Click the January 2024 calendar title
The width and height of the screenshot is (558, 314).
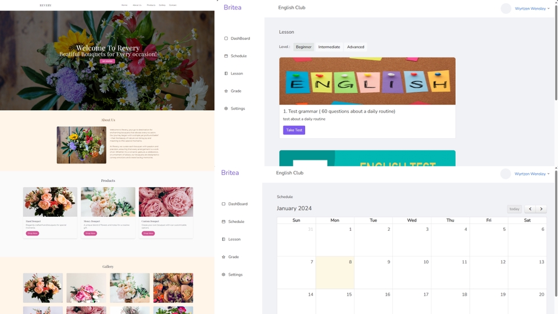click(x=294, y=208)
